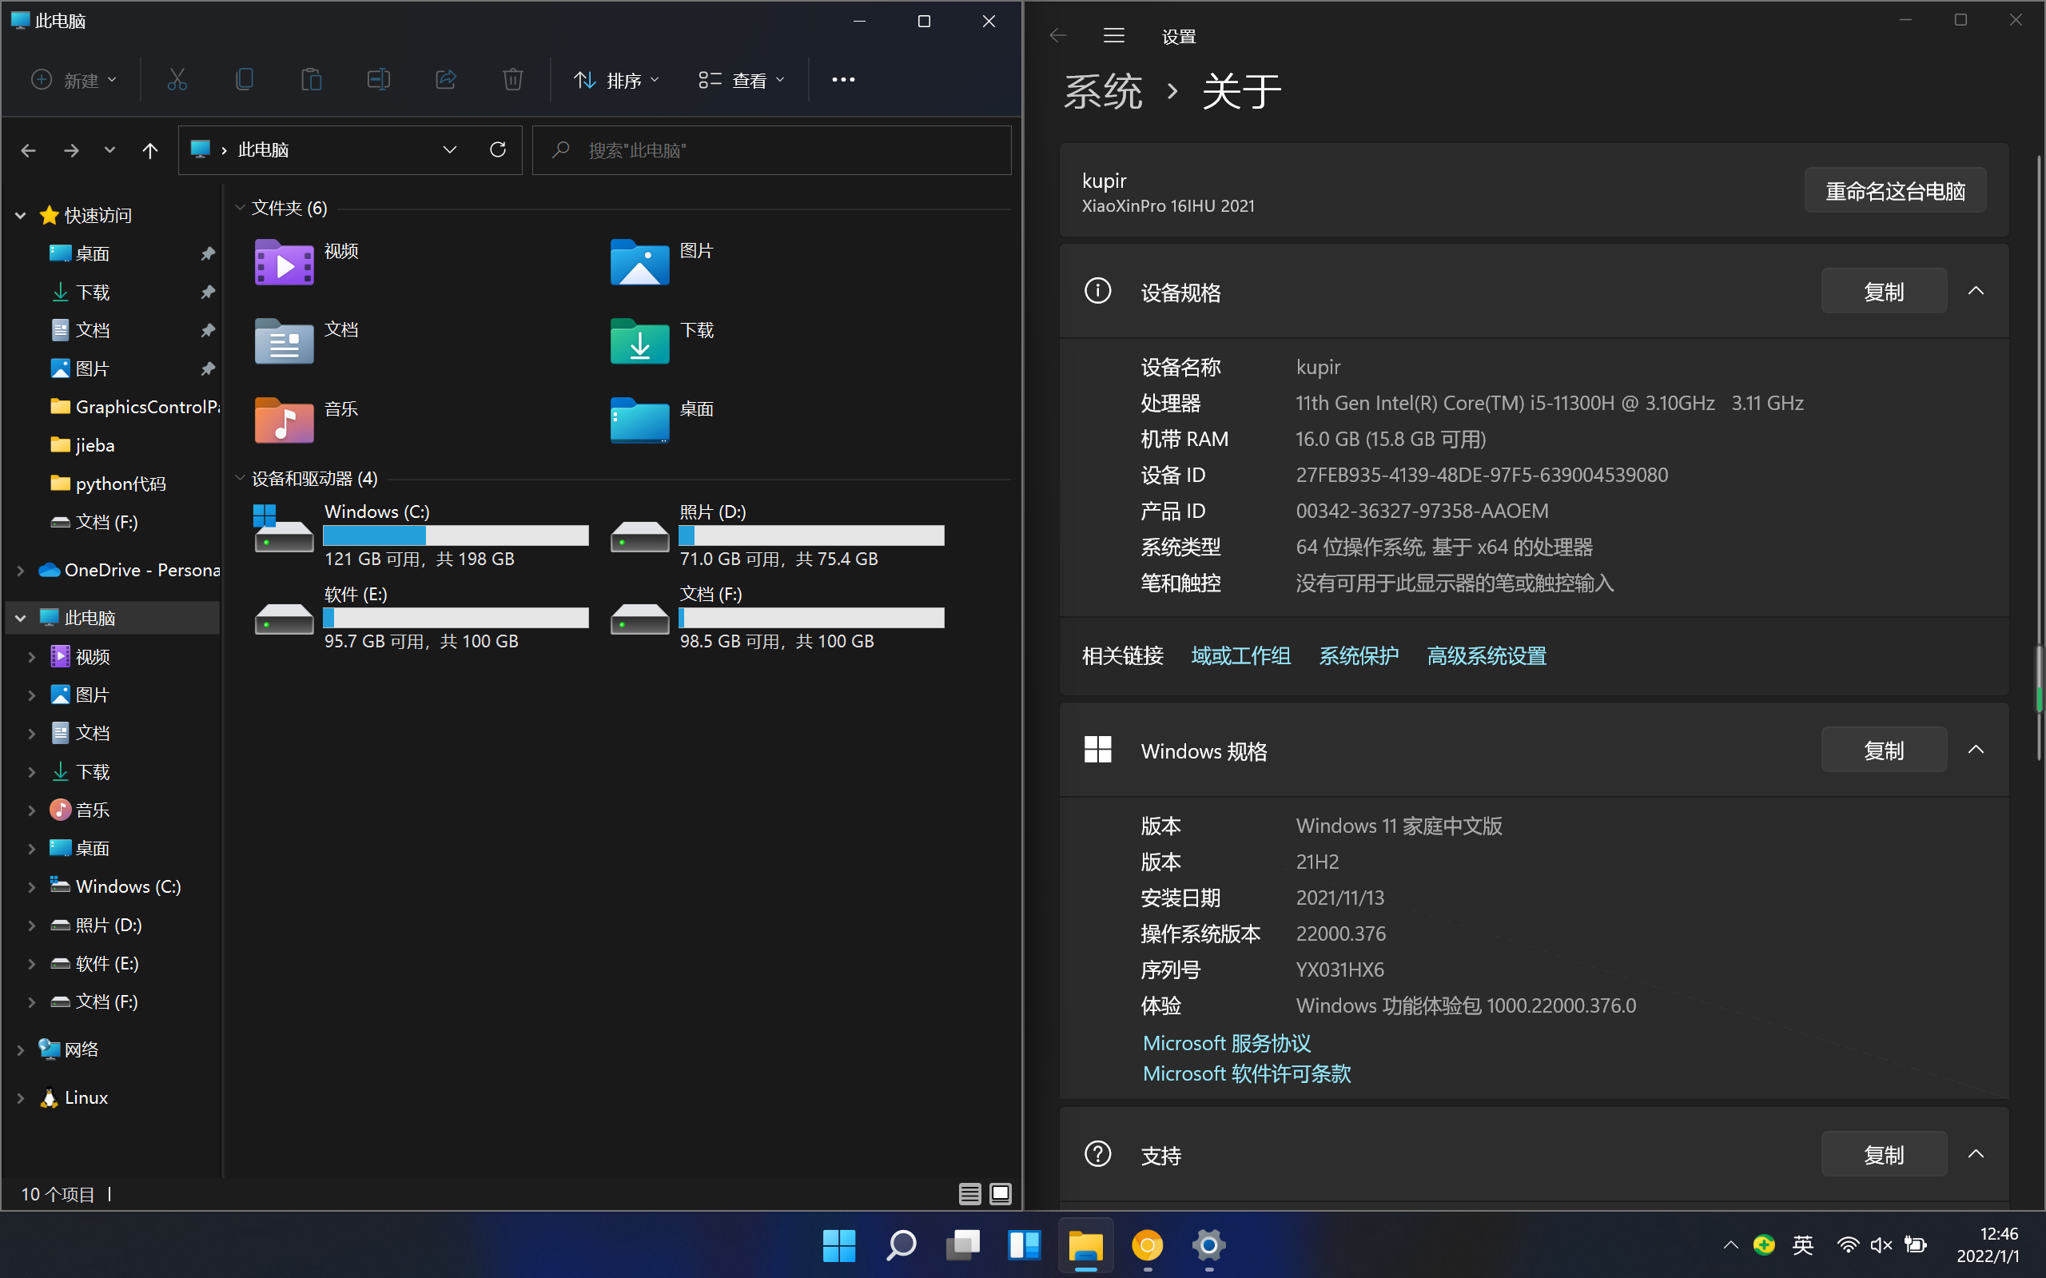Screen dimensions: 2046x1278
Task: Show hidden system tray icons
Action: [1731, 1245]
